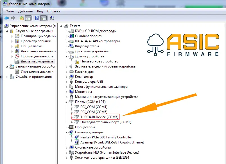Select Неизвестное устройство entry
This screenshot has height=164, width=226.
click(x=99, y=61)
